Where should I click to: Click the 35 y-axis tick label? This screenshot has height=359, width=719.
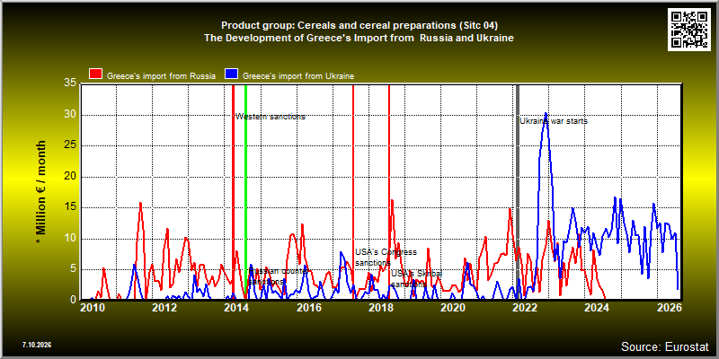[x=71, y=83]
